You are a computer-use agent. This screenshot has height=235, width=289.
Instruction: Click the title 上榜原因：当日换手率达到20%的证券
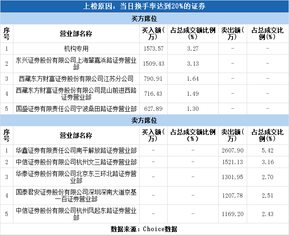144,6
